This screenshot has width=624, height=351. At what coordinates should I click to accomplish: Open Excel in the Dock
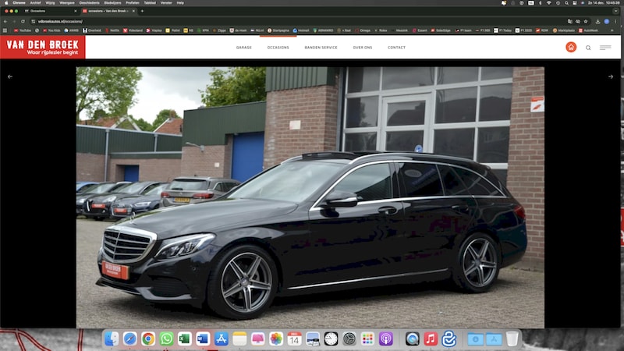(x=185, y=339)
